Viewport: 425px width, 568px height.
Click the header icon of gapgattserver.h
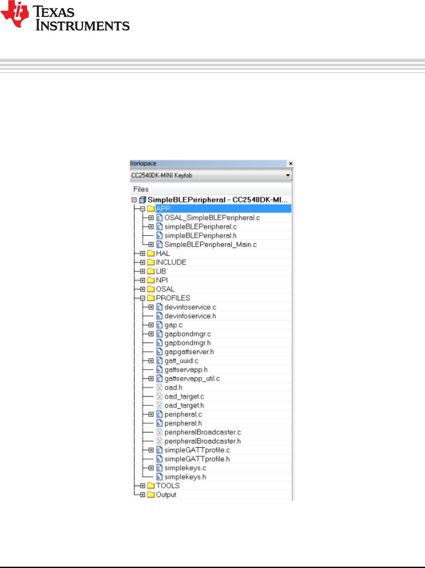click(159, 352)
